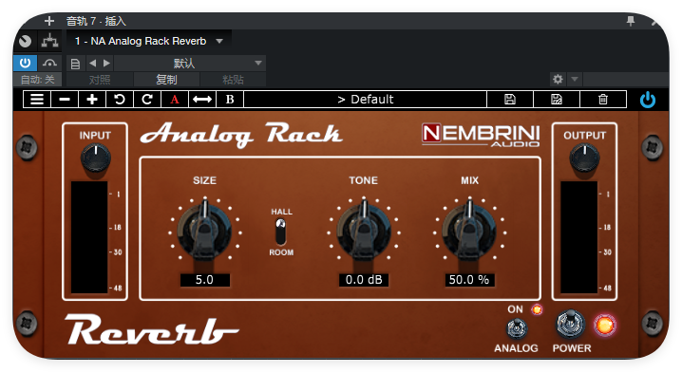Open the preset file page icon
Image resolution: width=682 pixels, height=372 pixels.
point(75,64)
